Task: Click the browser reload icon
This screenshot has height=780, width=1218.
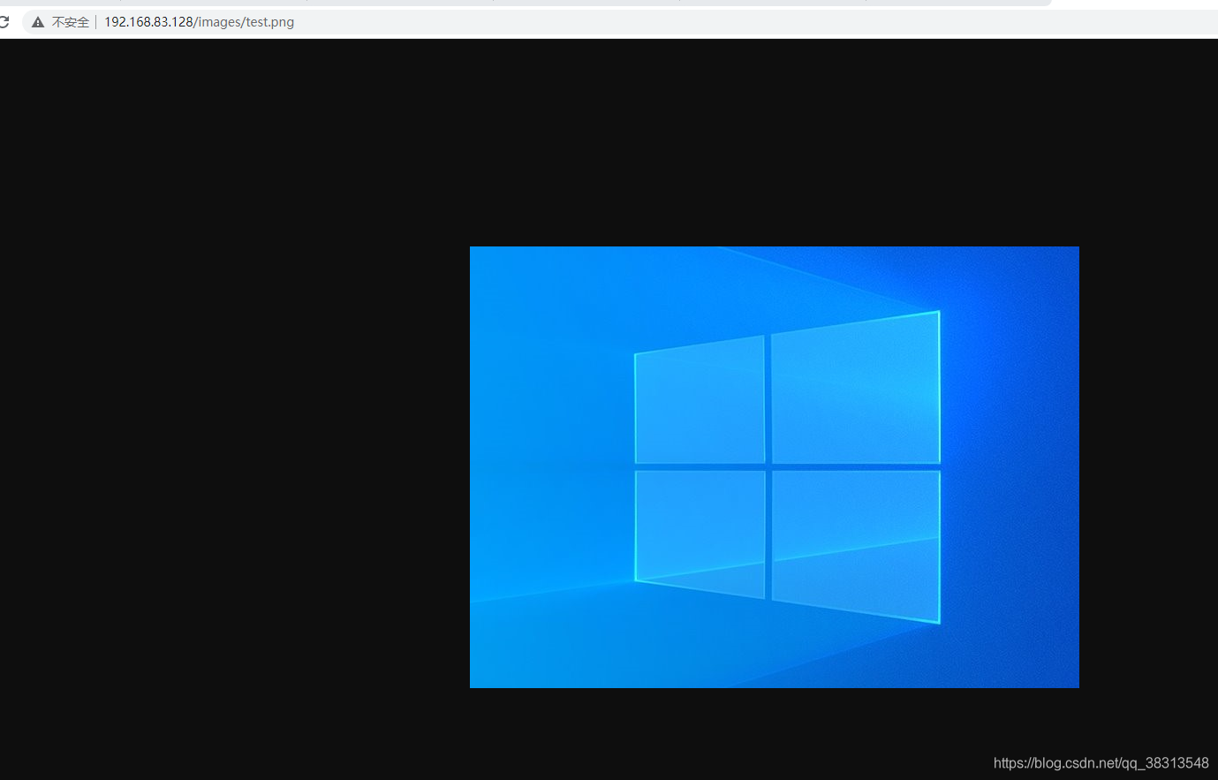Action: [4, 22]
